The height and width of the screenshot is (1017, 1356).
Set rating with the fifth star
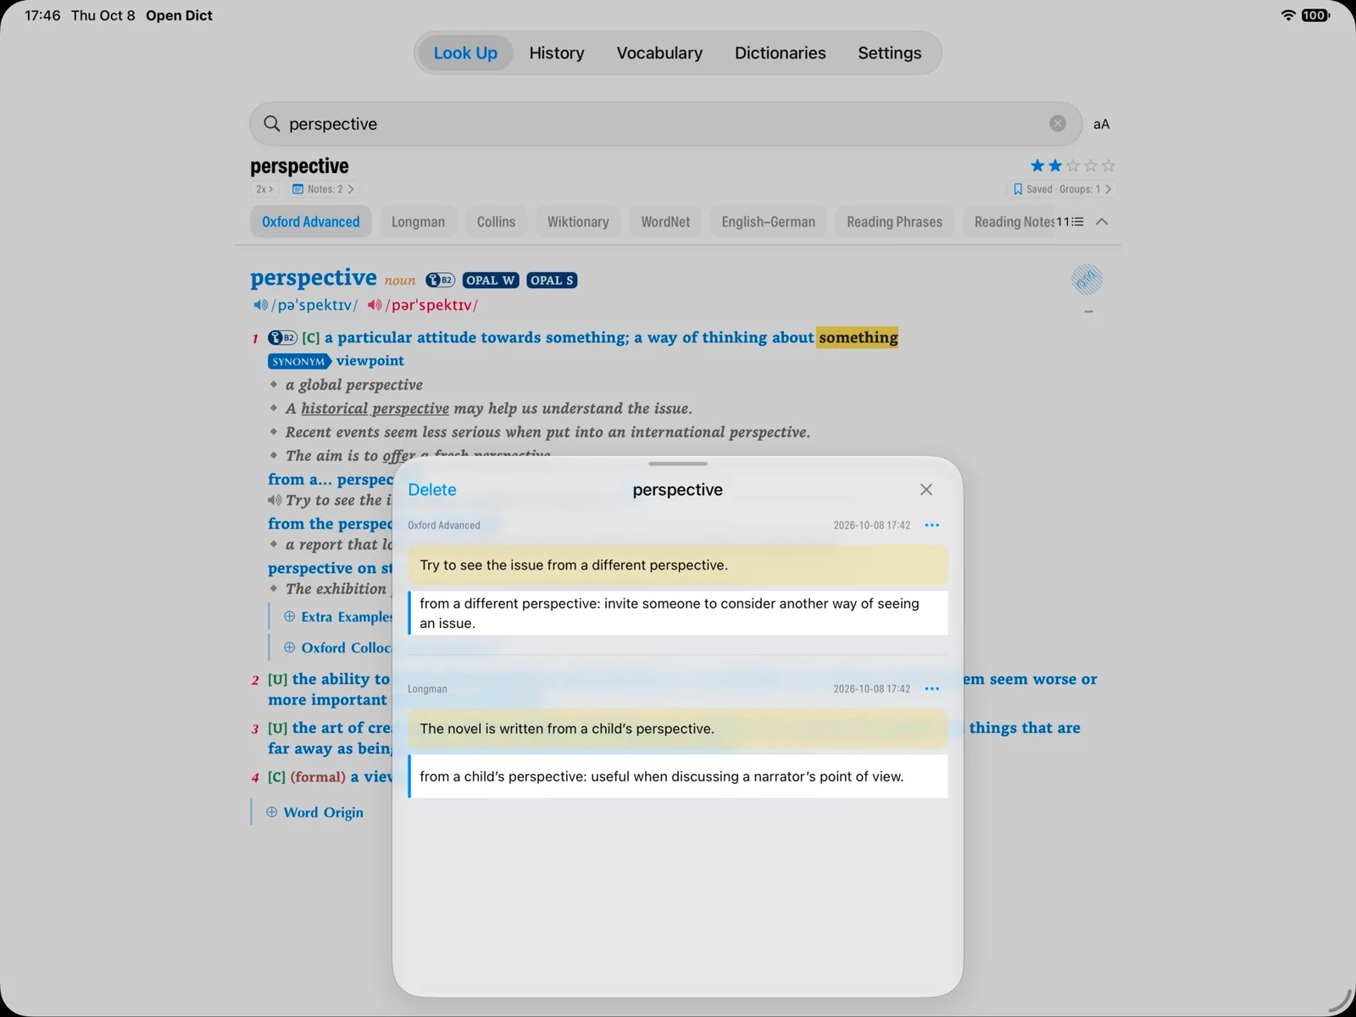pos(1109,166)
